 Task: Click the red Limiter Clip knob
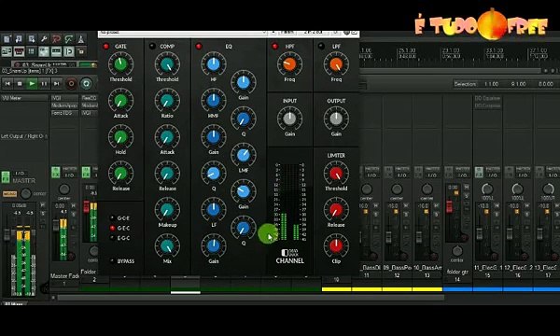[x=336, y=245]
